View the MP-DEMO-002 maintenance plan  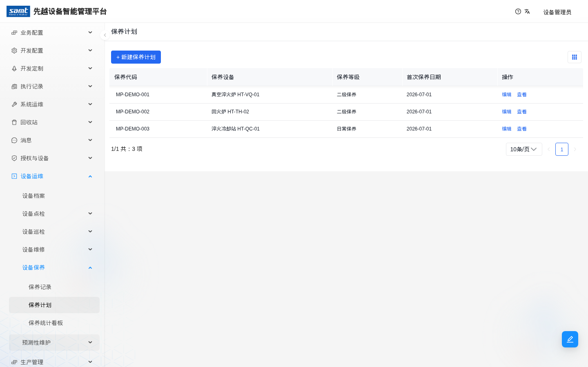[522, 112]
